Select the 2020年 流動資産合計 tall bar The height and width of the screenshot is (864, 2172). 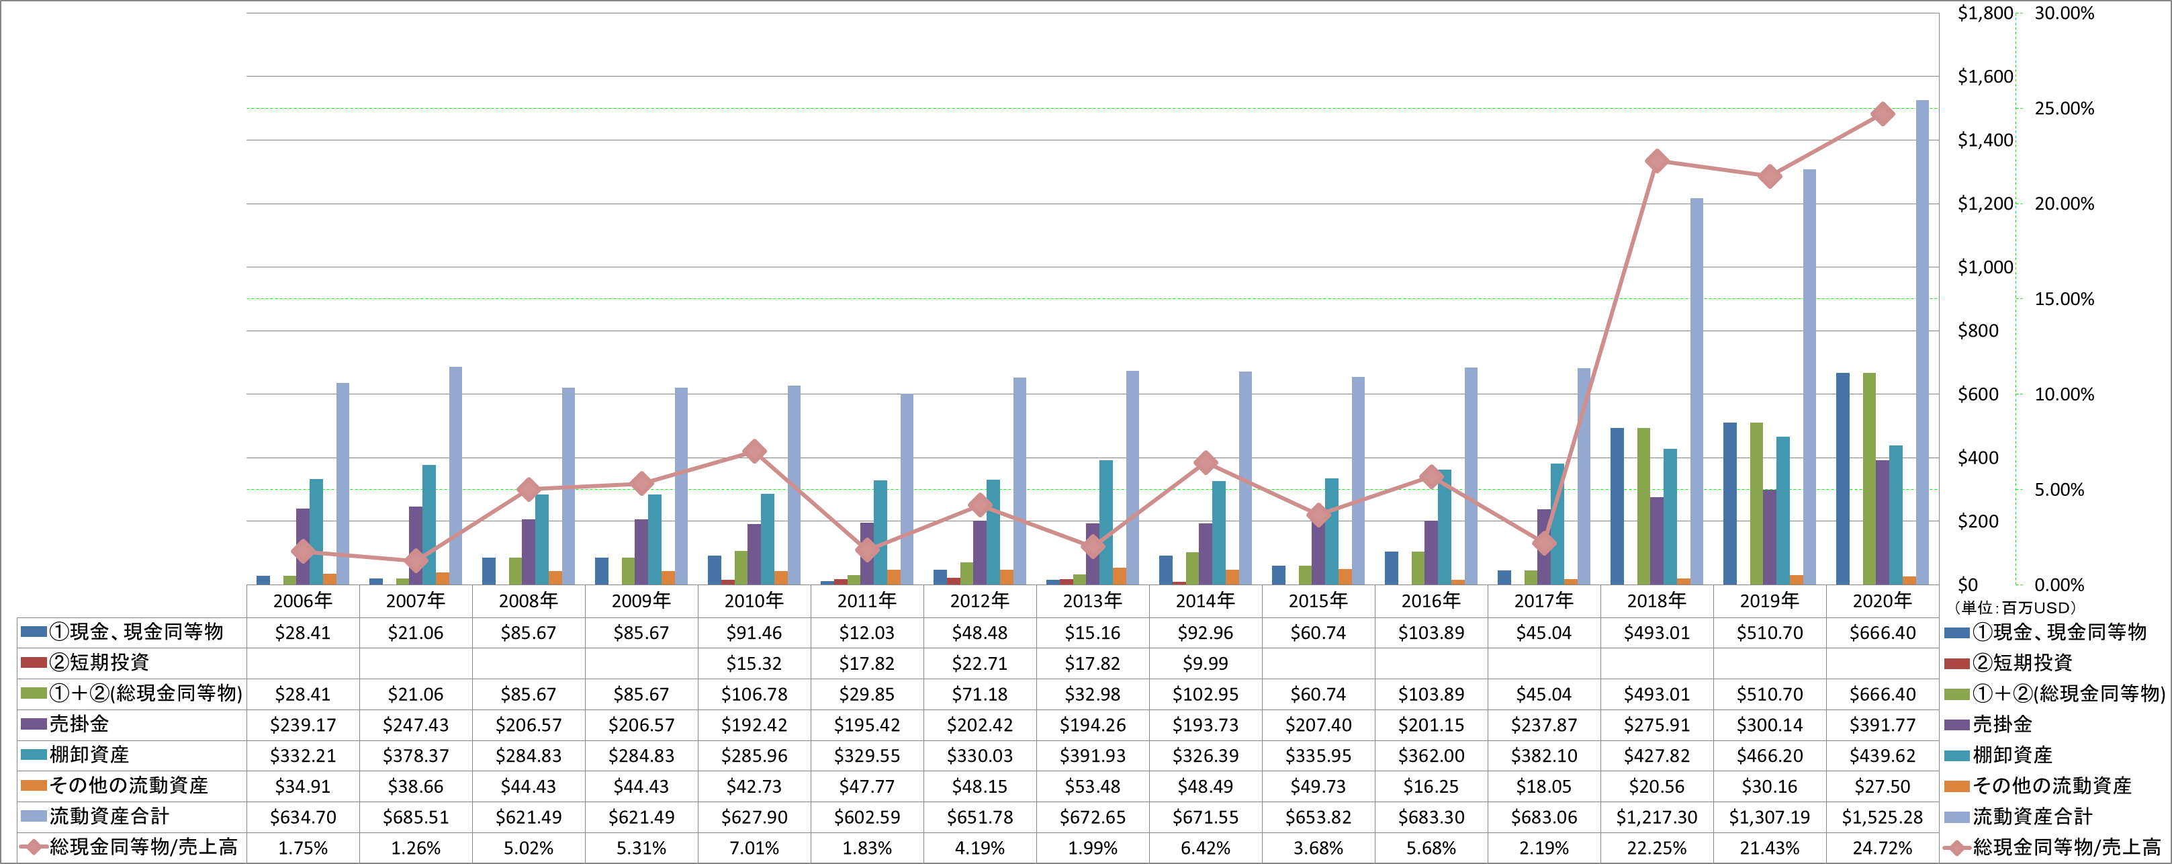tap(1921, 343)
